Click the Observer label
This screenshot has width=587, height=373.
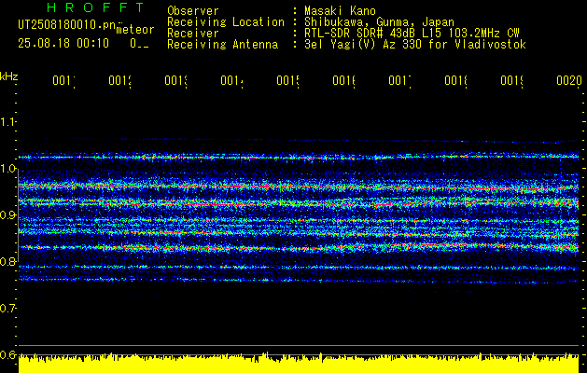pyautogui.click(x=193, y=11)
